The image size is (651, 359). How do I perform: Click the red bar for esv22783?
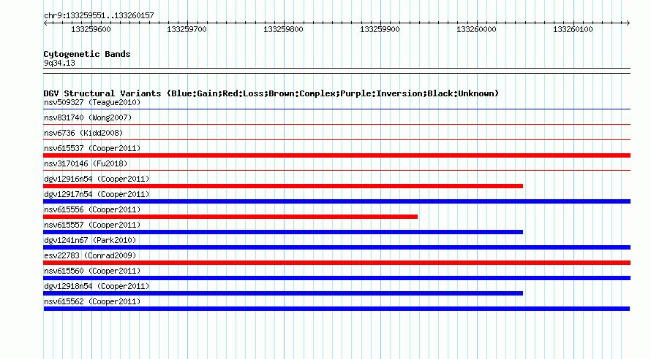click(336, 263)
